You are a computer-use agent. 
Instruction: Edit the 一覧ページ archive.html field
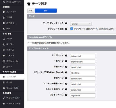coord(83,62)
